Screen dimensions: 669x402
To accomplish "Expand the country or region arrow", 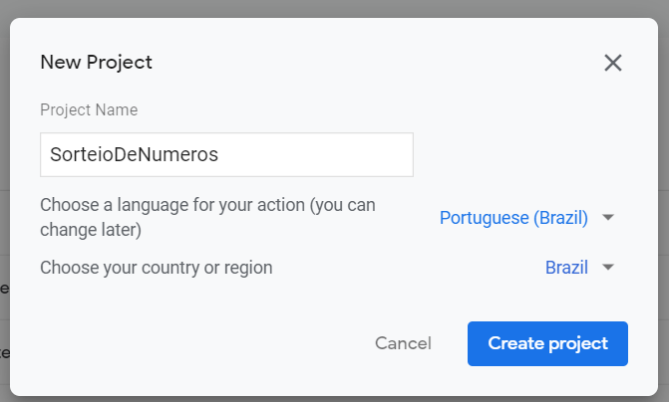I will coord(608,268).
